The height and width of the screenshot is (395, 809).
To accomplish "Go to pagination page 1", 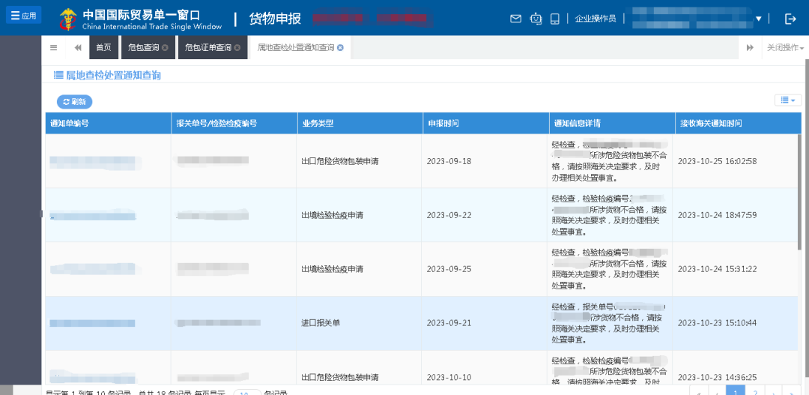I will click(735, 391).
